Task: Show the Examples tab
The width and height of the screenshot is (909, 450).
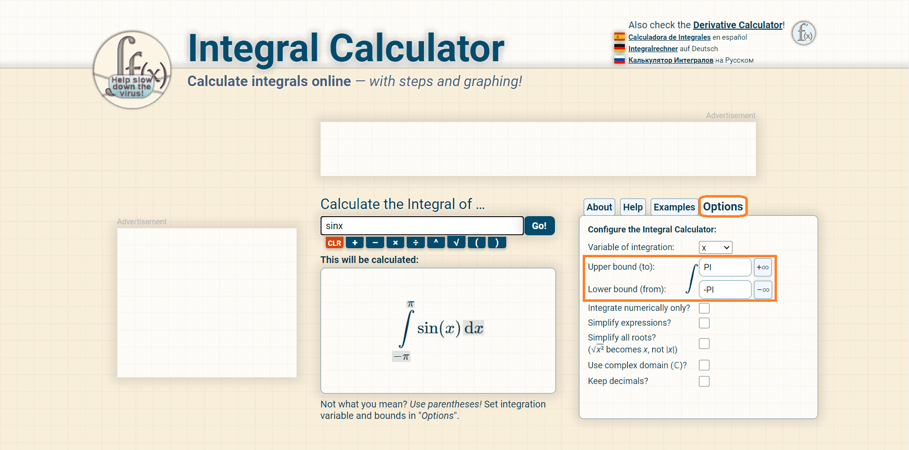Action: pos(674,207)
